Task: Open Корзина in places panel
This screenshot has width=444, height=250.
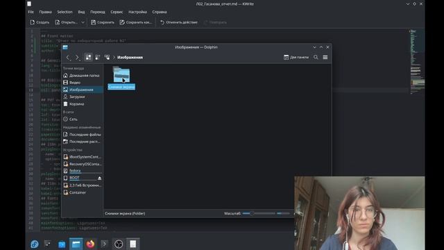Action: [82, 103]
